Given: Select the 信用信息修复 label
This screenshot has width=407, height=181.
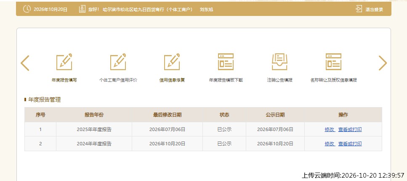Looking at the screenshot, I should (x=172, y=80).
